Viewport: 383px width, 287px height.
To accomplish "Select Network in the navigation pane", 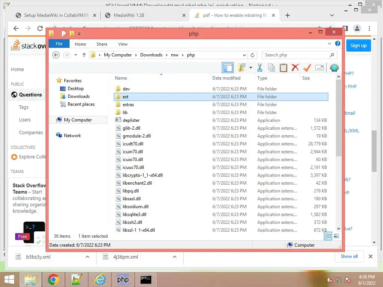I will pos(72,135).
